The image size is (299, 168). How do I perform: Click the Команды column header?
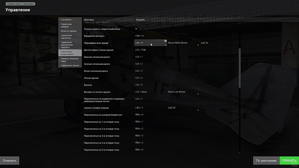pos(140,20)
